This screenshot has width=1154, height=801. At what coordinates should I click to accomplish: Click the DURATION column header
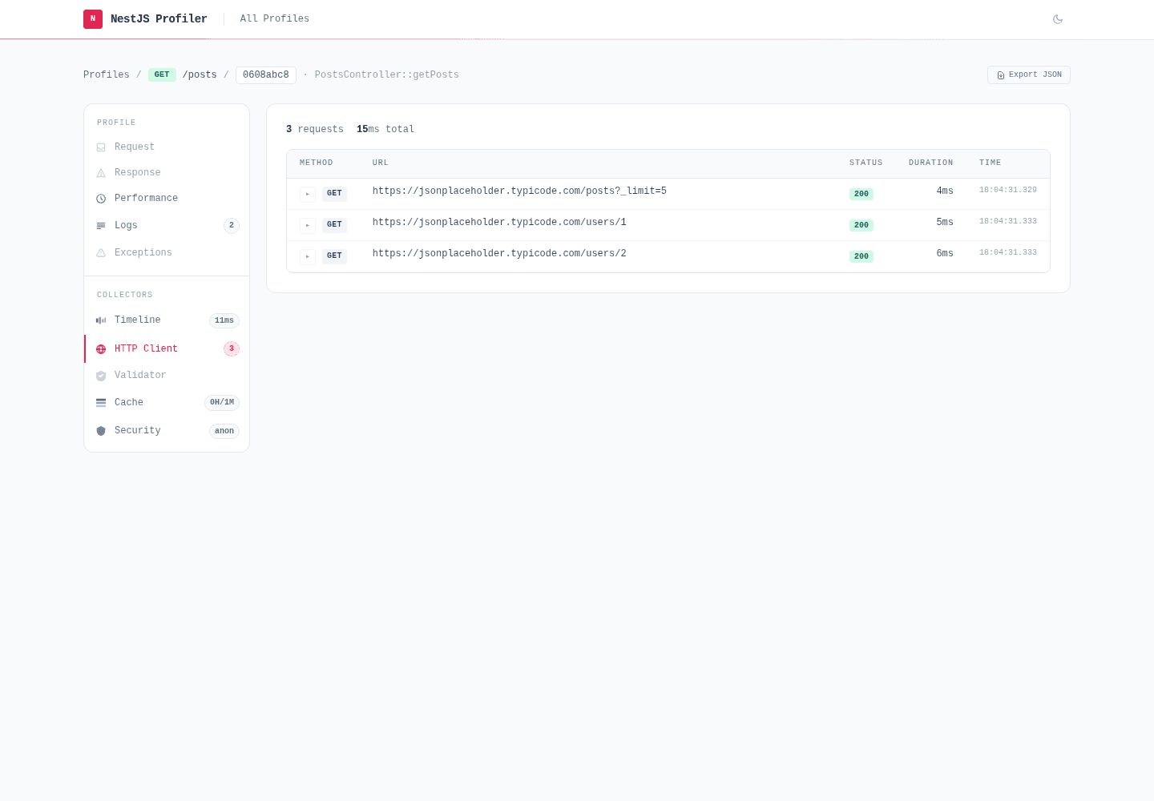931,163
